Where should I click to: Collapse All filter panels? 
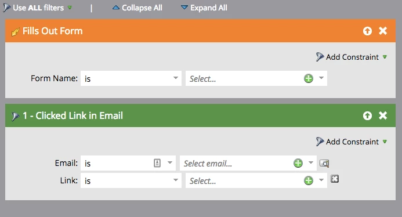pos(137,8)
